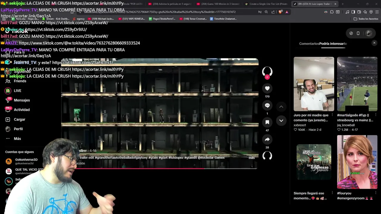Open 'Siempre llegará ese momento' video thumbnail
This screenshot has height=214, width=381.
coord(314,162)
